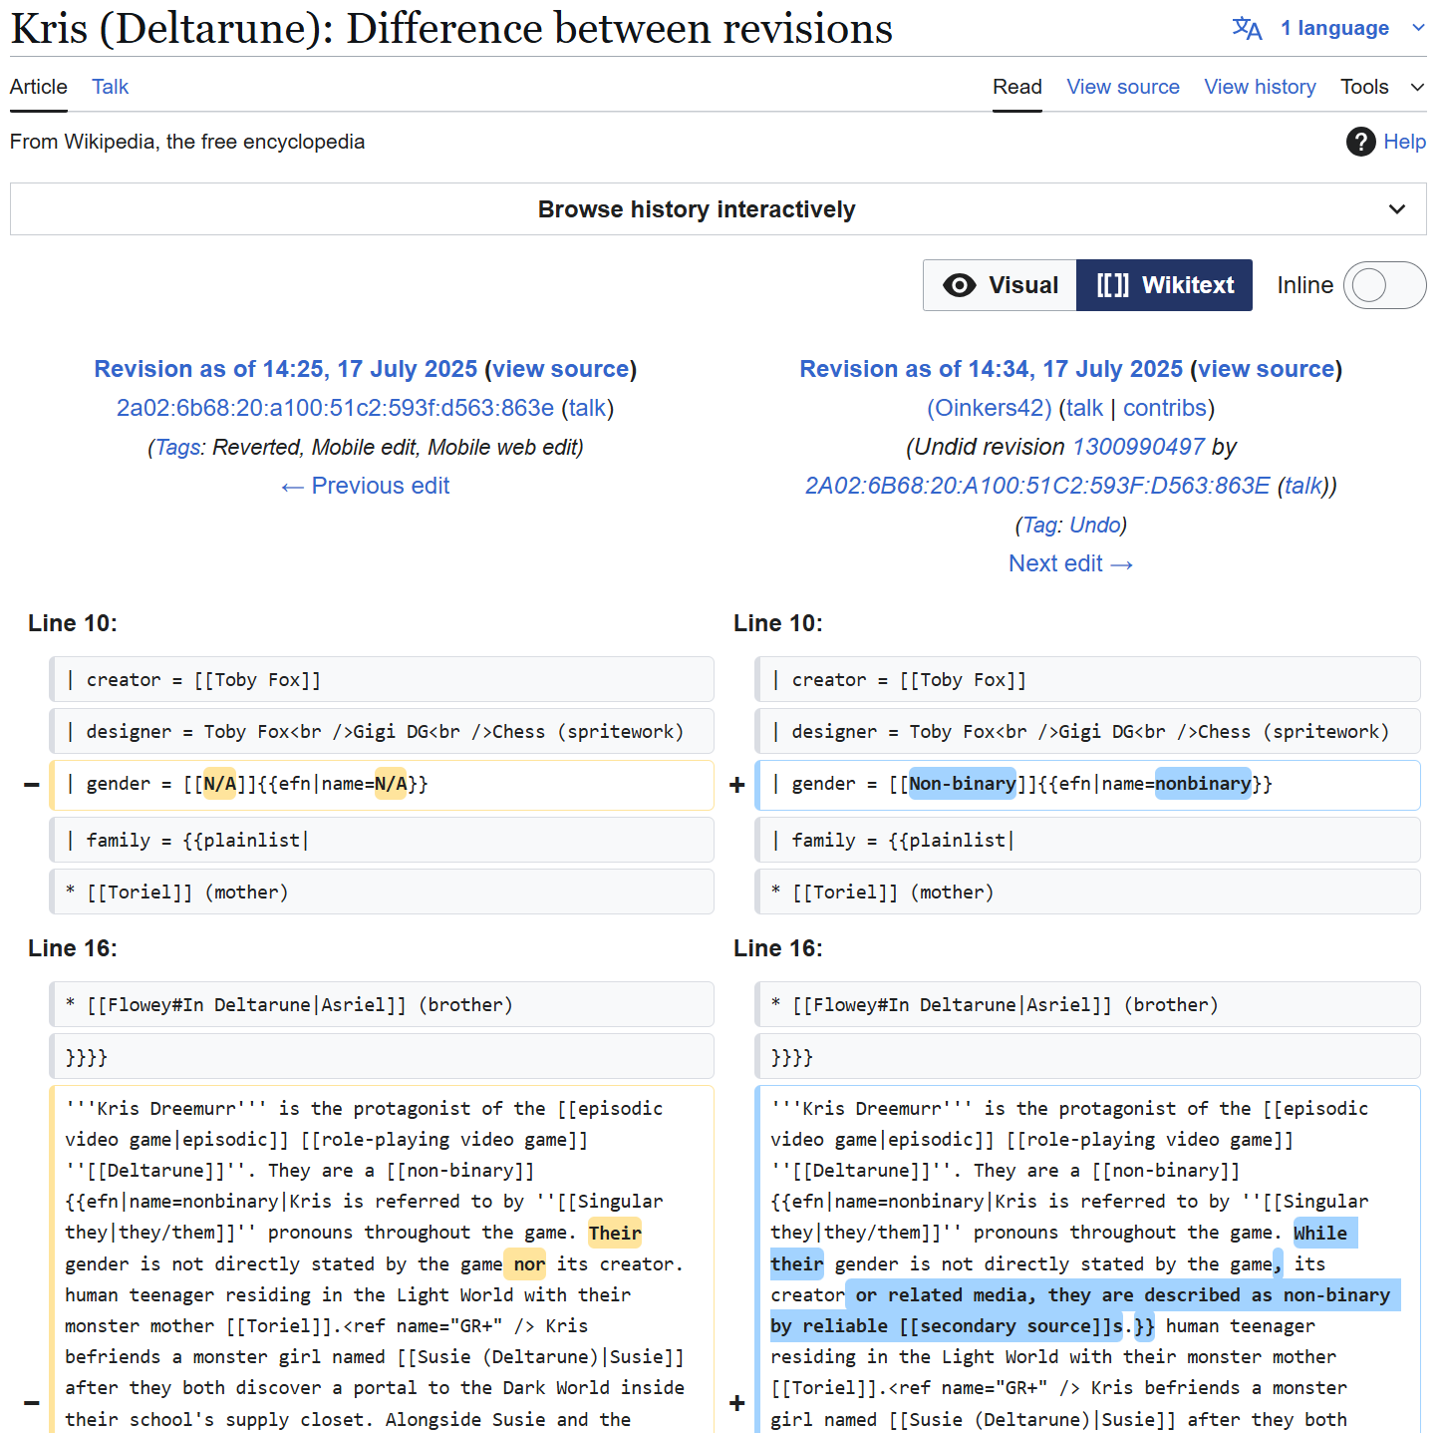1444x1433 pixels.
Task: Open the Talk tab
Action: 111,87
